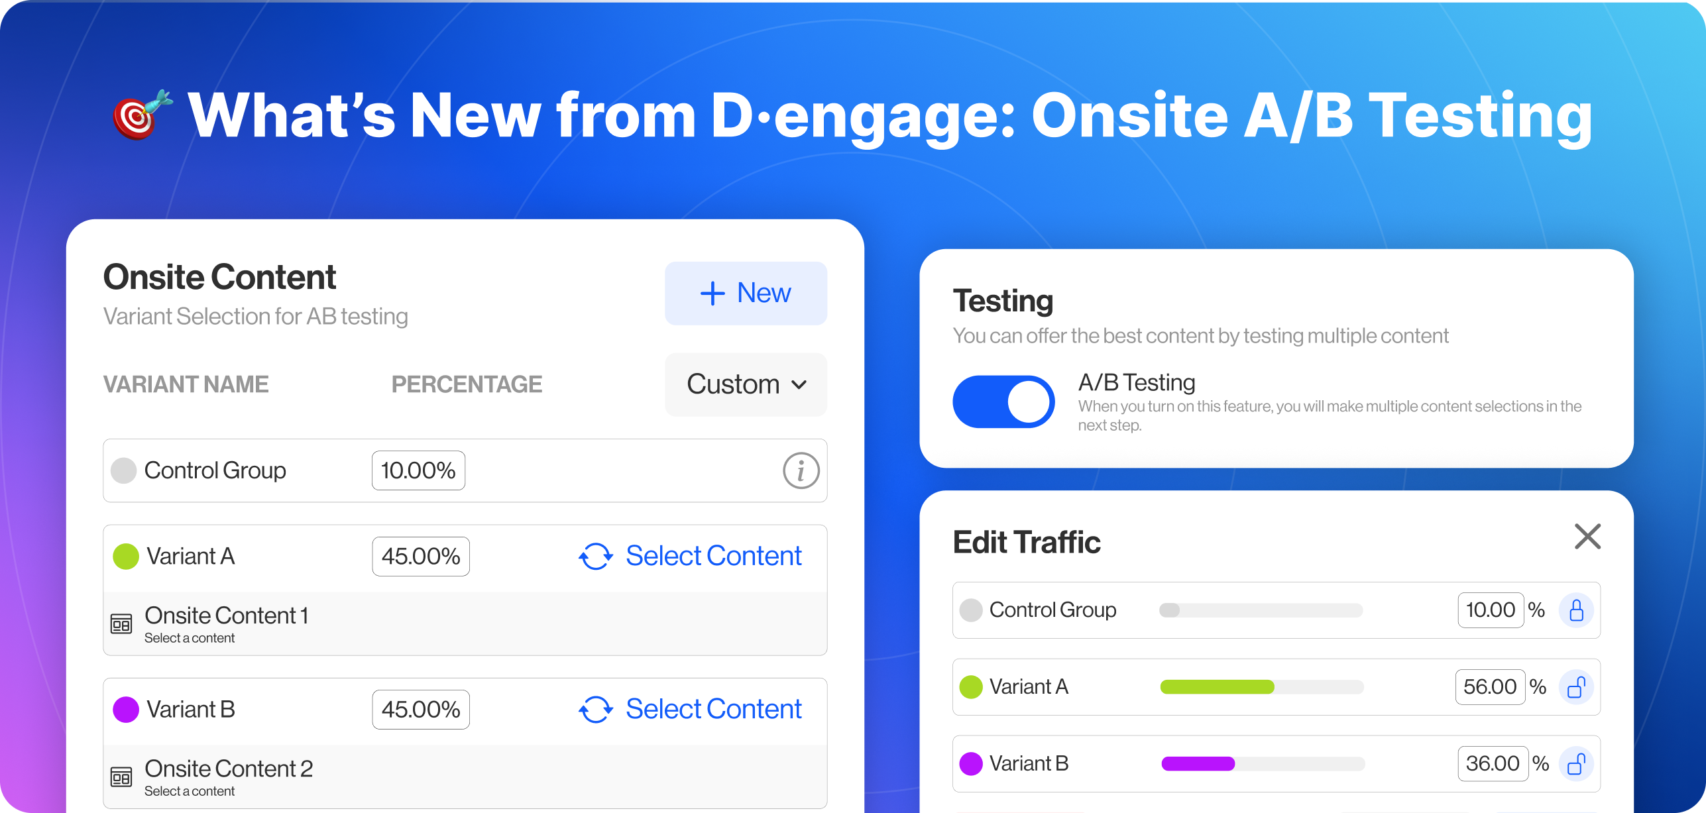Click the refresh icon beside Variant A Select Content
1706x813 pixels.
pyautogui.click(x=596, y=557)
